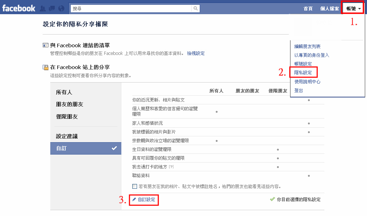
Task: Click the lock icon beside 在 Facebook 站上的分享
Action: coord(46,67)
